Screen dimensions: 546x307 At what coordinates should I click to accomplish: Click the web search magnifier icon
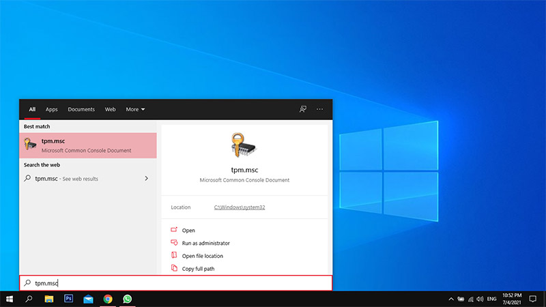(27, 178)
